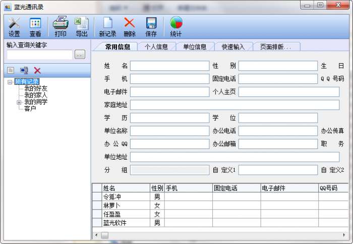The image size is (353, 244).
Task: Click the 固定电话 column header
Action: coord(237,188)
